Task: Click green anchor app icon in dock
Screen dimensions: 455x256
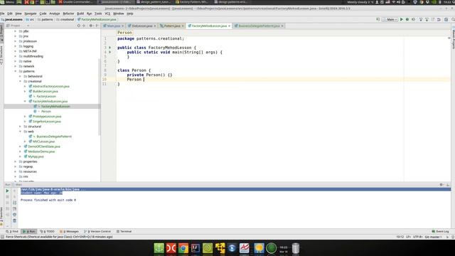Action: [159, 248]
